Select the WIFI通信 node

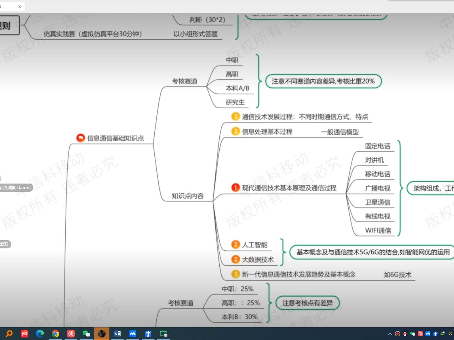coord(378,230)
